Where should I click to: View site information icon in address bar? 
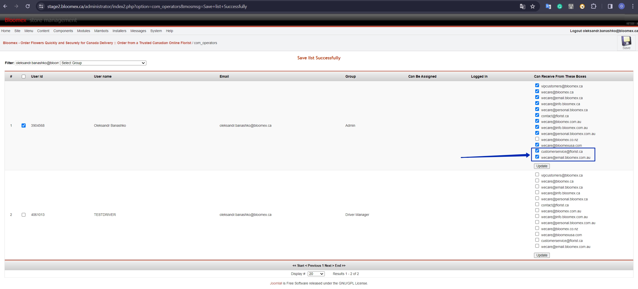point(41,7)
